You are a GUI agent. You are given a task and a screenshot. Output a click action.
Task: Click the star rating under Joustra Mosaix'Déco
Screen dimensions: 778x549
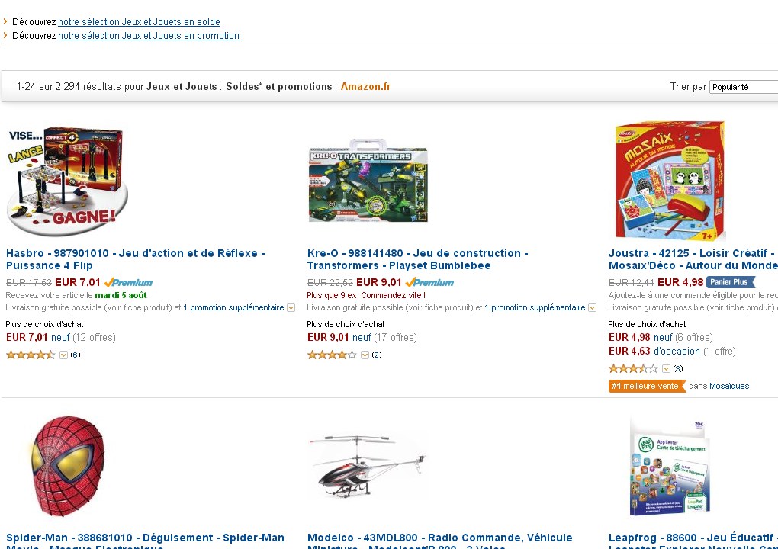click(x=632, y=368)
